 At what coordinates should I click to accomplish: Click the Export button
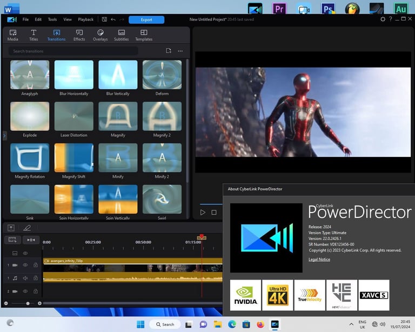(146, 19)
